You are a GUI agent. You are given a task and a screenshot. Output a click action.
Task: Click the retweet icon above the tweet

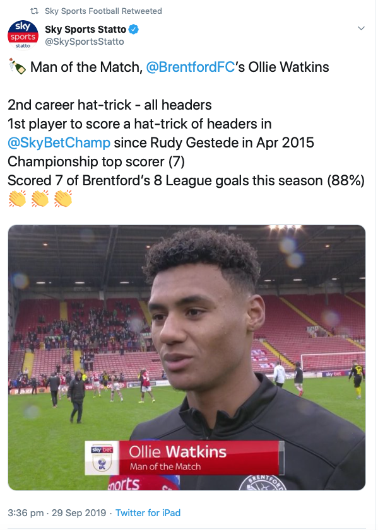34,11
